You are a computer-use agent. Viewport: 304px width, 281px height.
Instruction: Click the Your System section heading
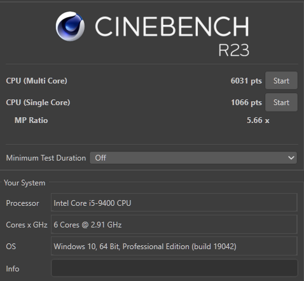(x=25, y=183)
